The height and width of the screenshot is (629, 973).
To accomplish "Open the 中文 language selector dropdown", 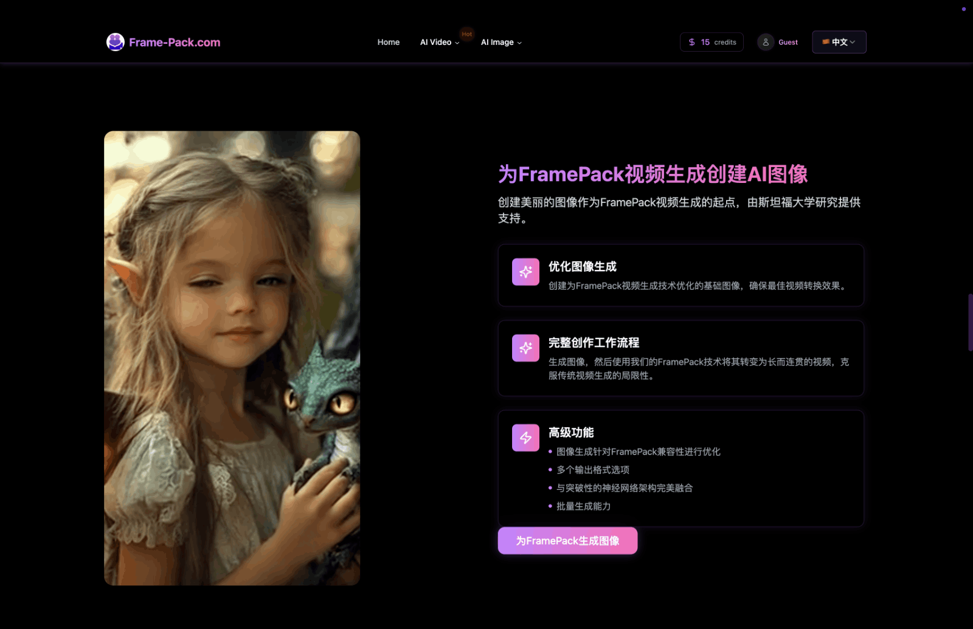I will coord(839,42).
